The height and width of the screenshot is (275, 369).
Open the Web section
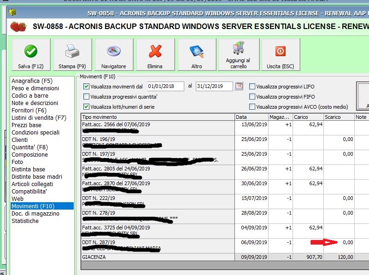coord(18,199)
